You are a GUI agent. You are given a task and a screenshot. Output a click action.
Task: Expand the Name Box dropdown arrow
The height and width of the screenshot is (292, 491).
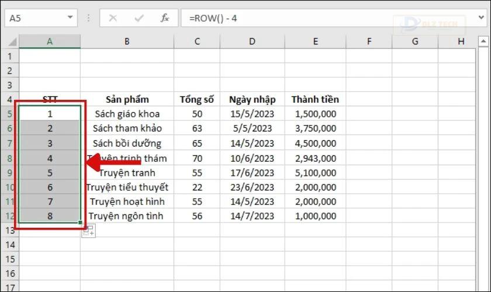point(70,18)
